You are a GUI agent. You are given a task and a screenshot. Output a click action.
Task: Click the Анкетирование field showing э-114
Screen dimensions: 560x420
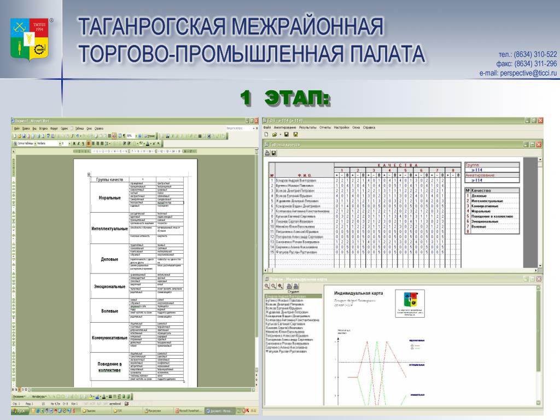[x=492, y=180]
